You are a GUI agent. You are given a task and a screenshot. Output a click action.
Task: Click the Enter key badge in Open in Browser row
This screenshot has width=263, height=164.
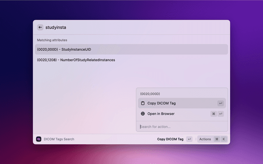point(221,114)
